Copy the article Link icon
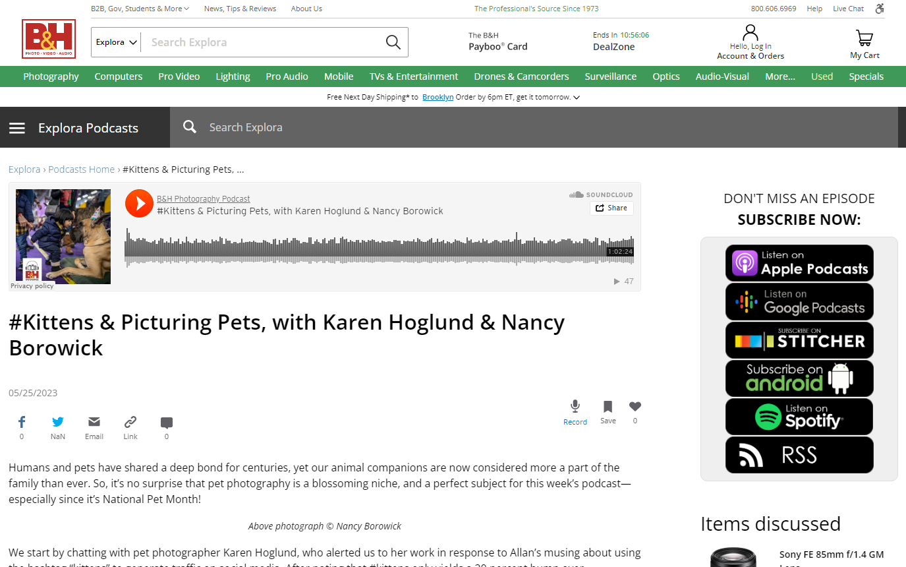 (130, 422)
